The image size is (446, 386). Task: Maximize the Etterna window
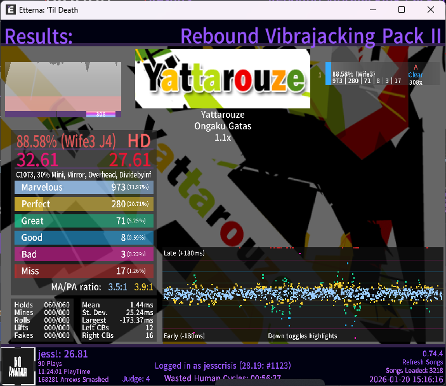(402, 10)
